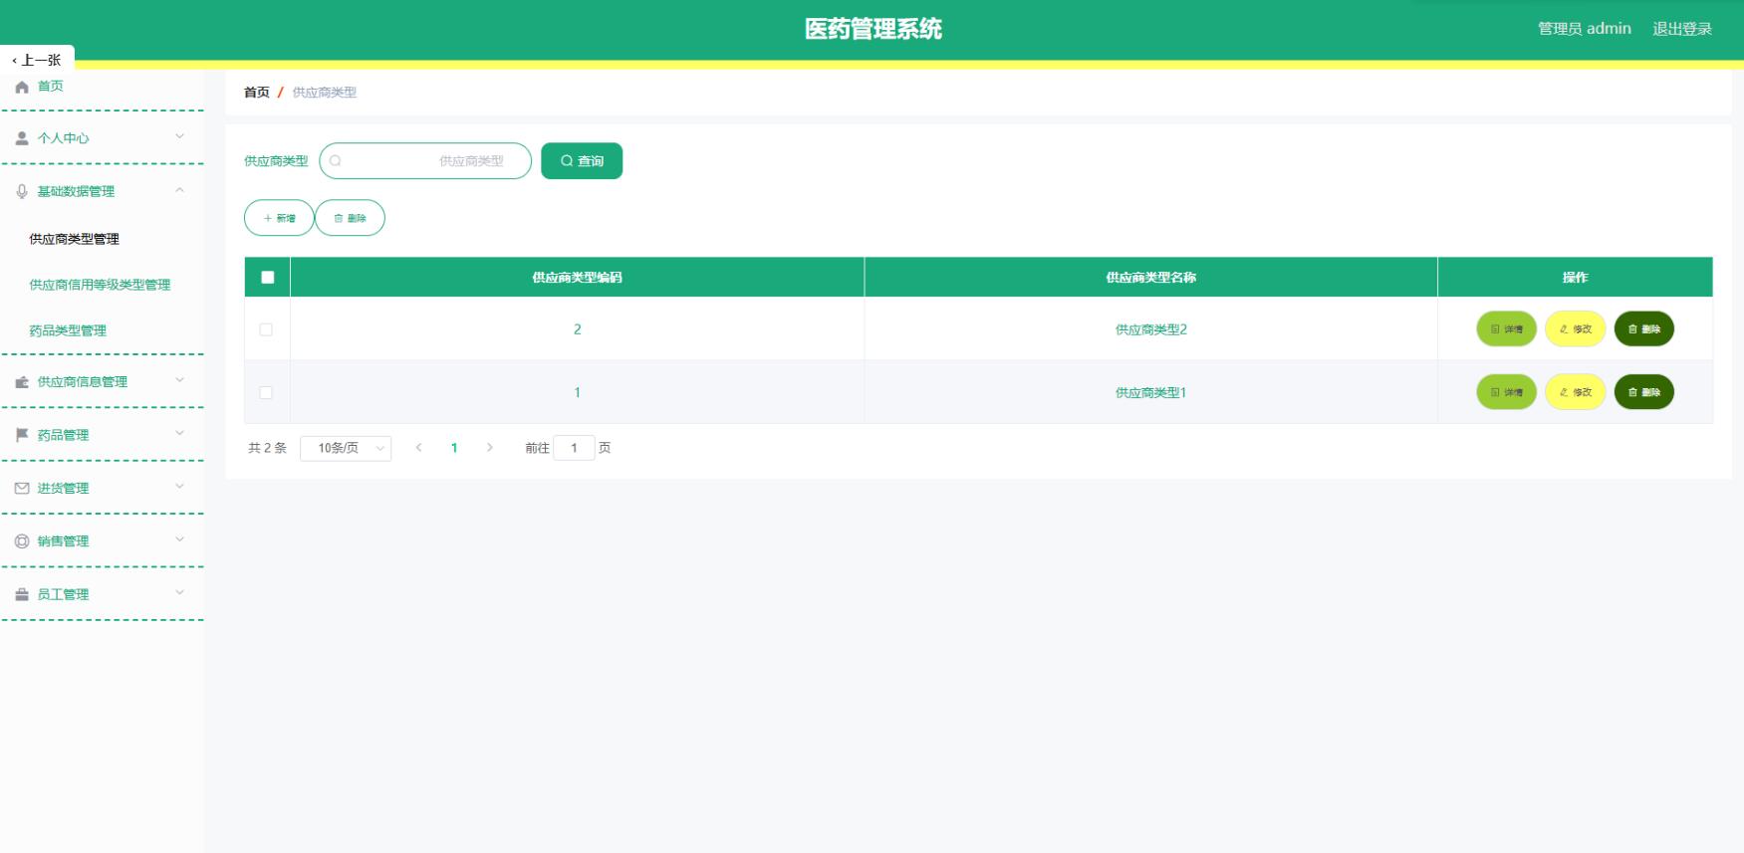The width and height of the screenshot is (1744, 853).
Task: Check the row for 供应商类型1
Action: pyautogui.click(x=266, y=392)
